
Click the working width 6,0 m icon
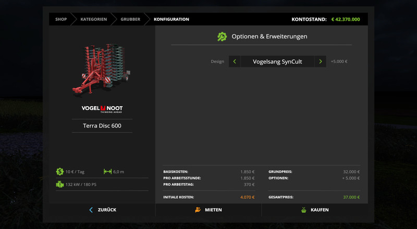pyautogui.click(x=107, y=172)
